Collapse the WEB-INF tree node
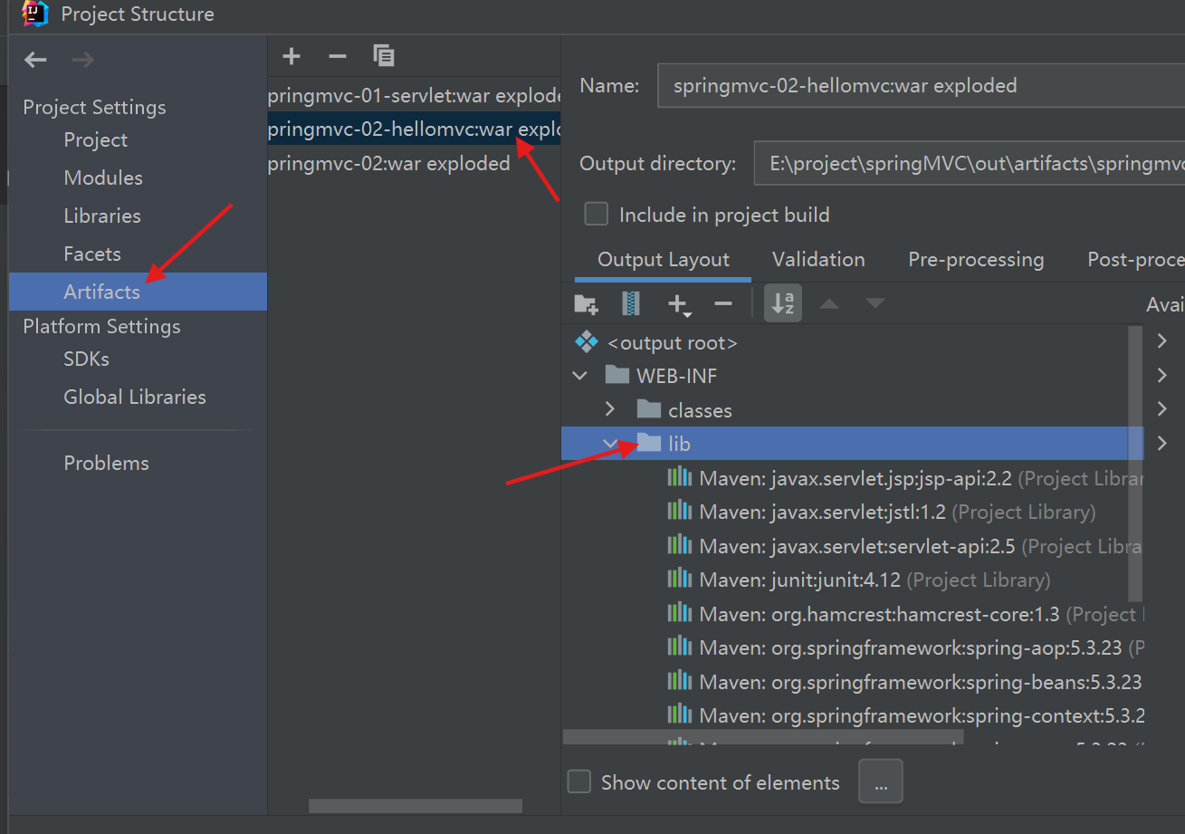The image size is (1185, 834). pos(580,376)
